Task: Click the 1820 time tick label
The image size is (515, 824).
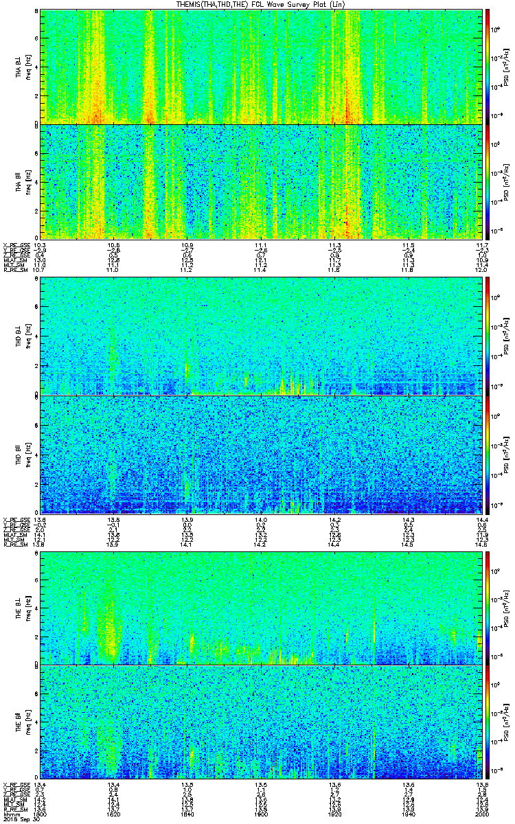Action: click(114, 815)
